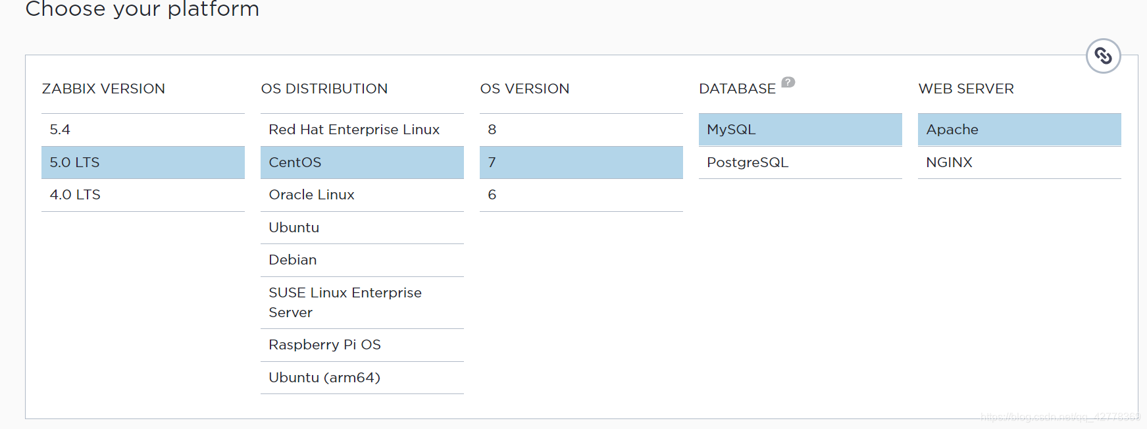Select OS version 8
This screenshot has width=1147, height=429.
click(581, 130)
